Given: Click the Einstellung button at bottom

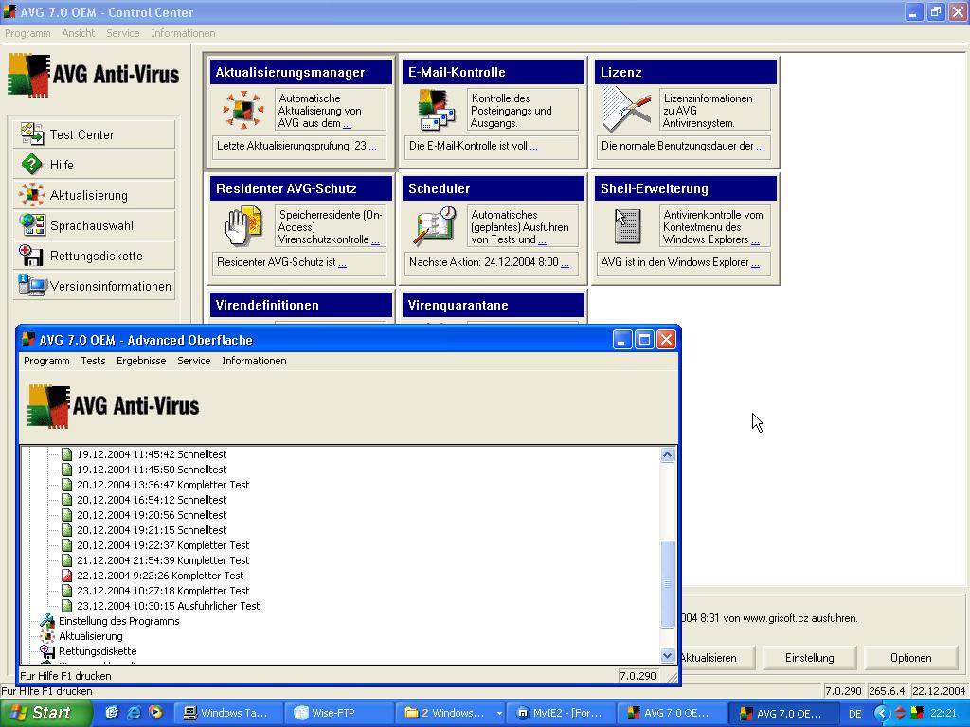Looking at the screenshot, I should [x=809, y=658].
